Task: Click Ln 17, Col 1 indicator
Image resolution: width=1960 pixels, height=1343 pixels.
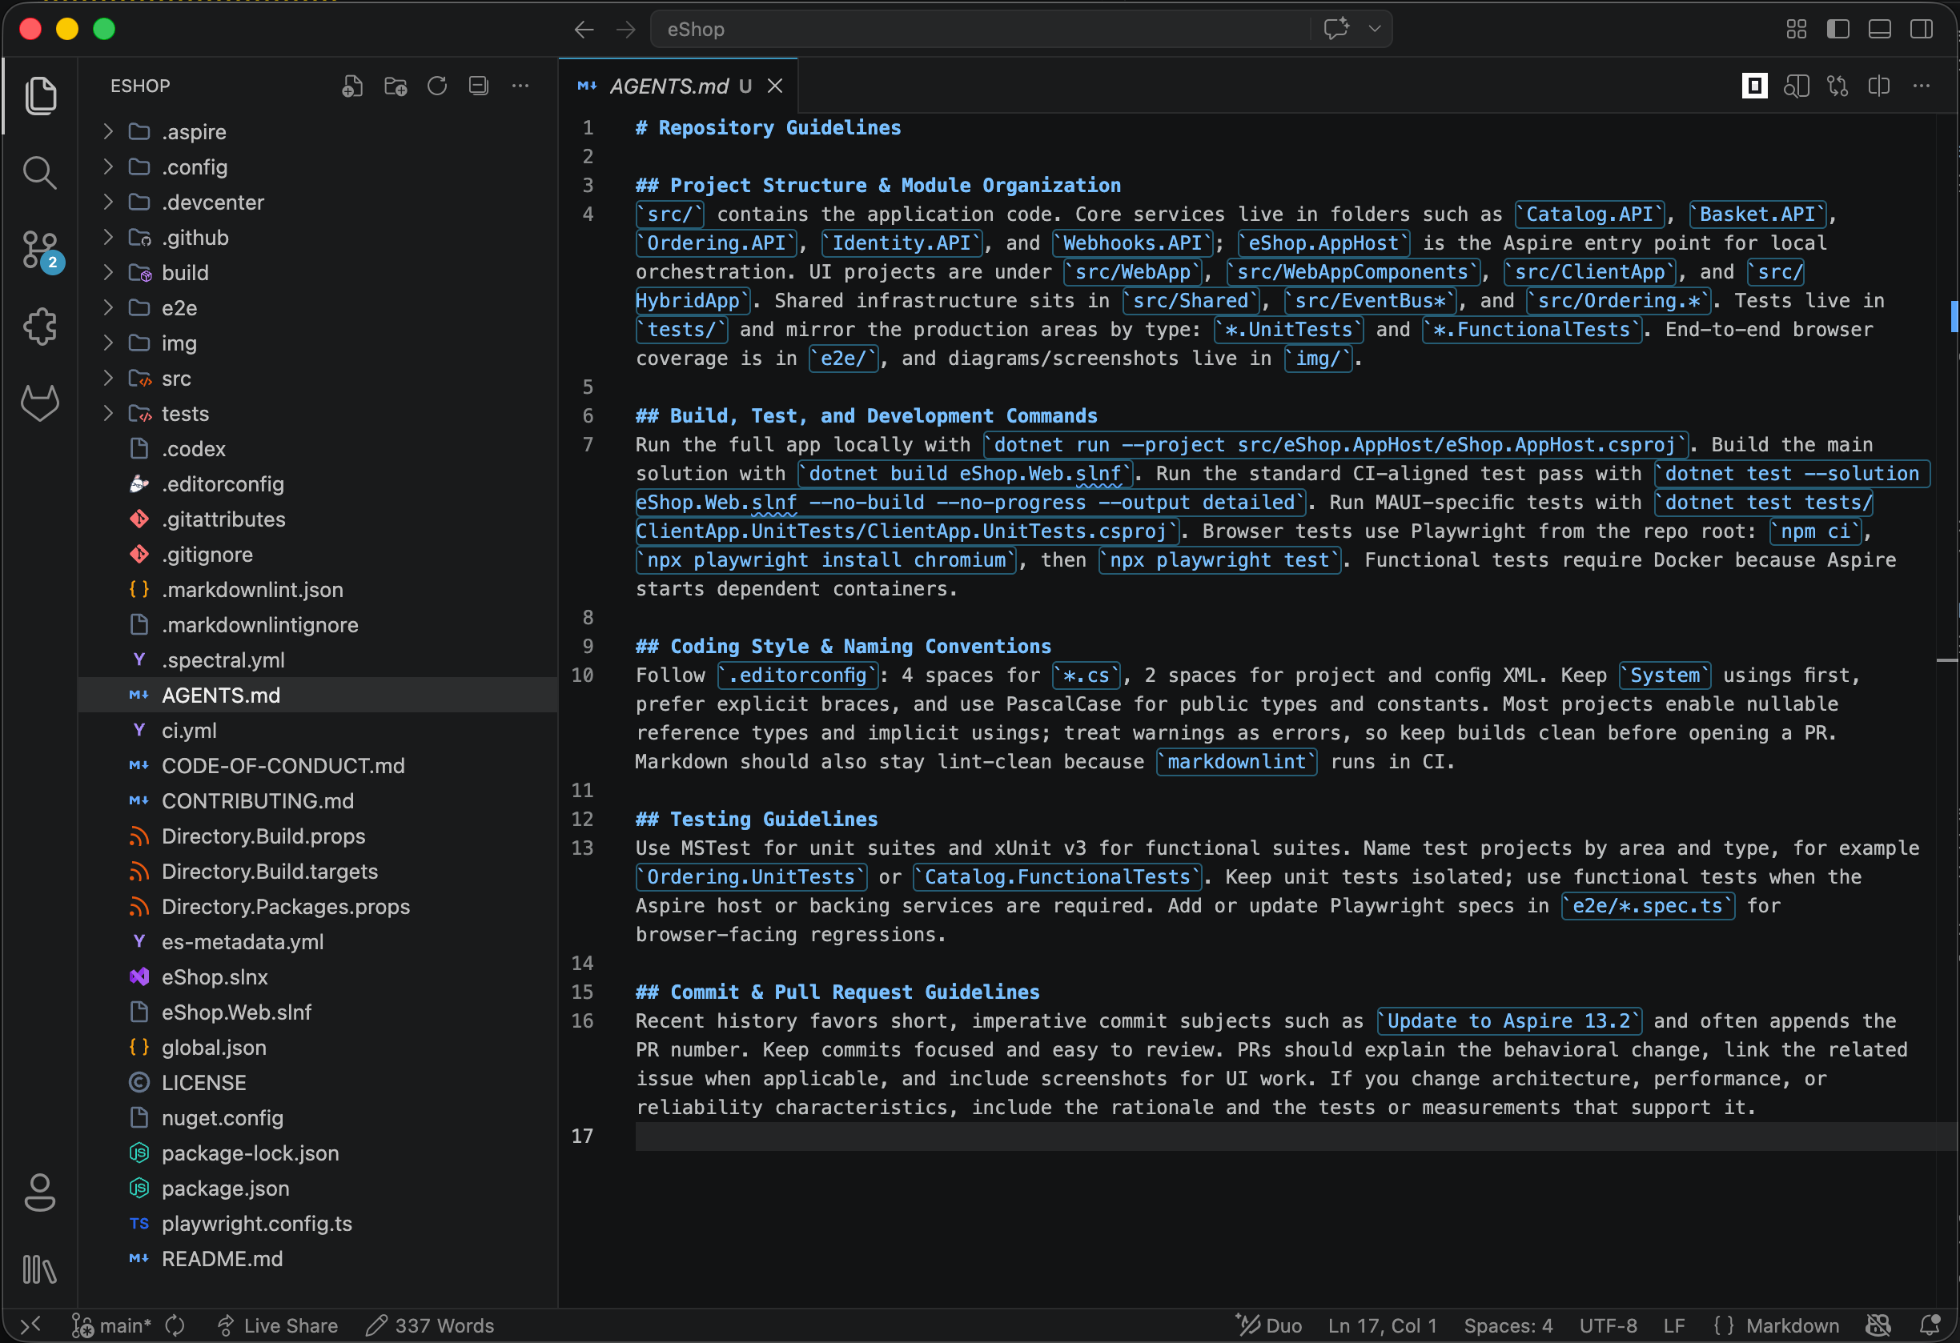Action: 1381,1325
